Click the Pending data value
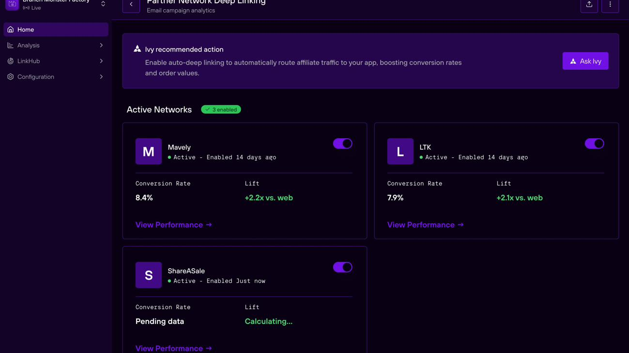 pyautogui.click(x=160, y=322)
